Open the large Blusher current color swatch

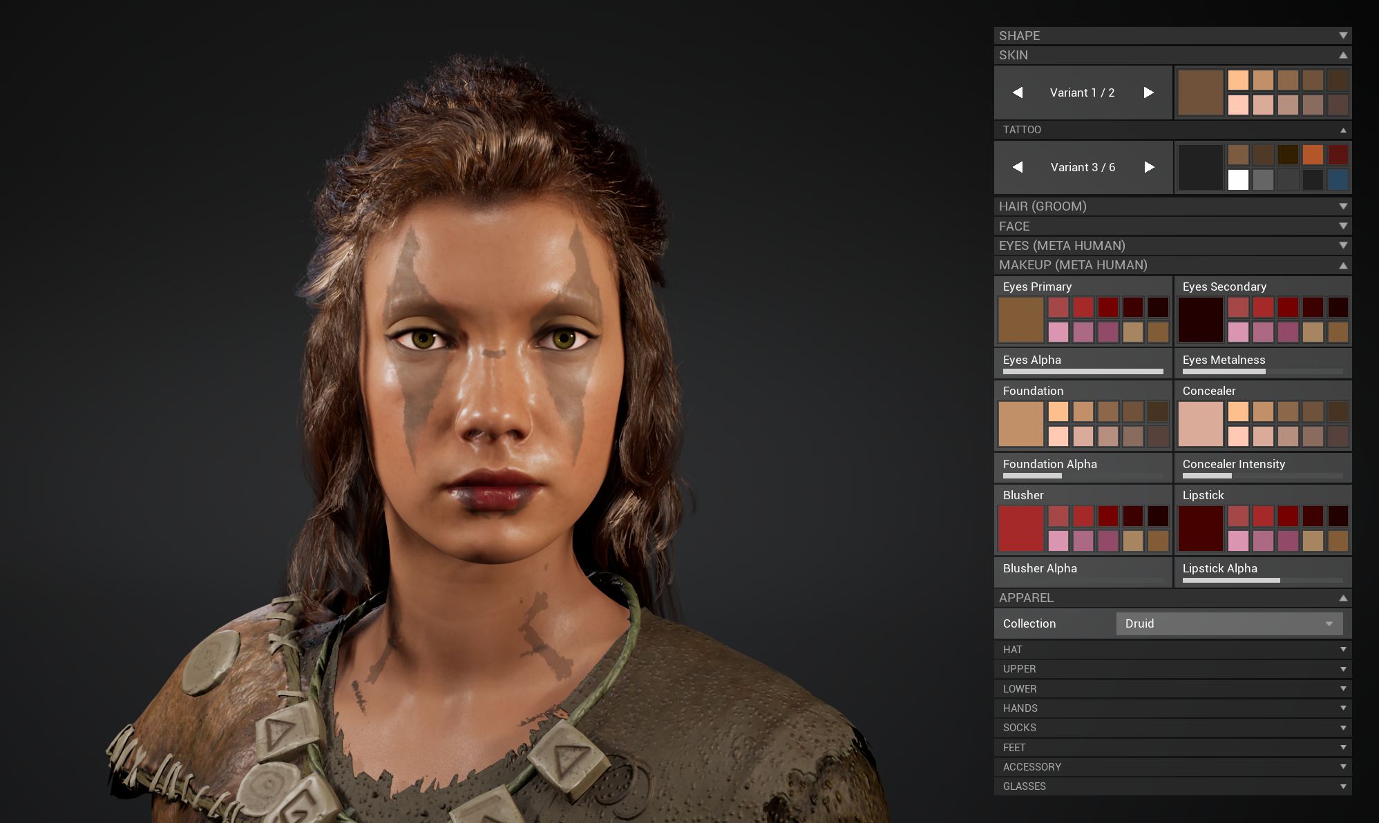(x=1020, y=529)
